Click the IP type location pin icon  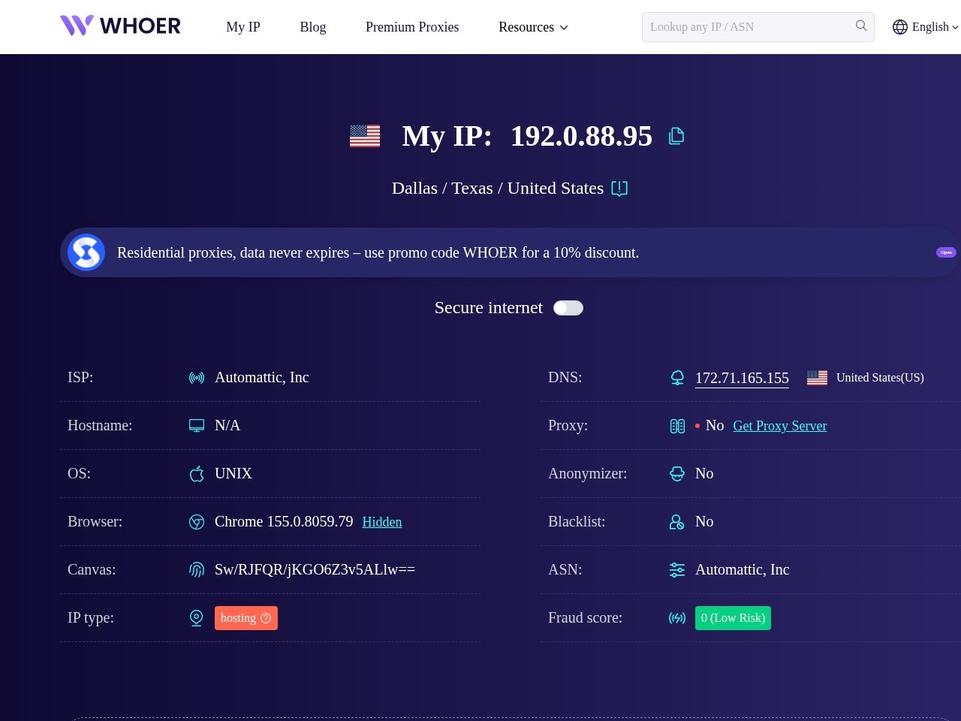tap(197, 618)
